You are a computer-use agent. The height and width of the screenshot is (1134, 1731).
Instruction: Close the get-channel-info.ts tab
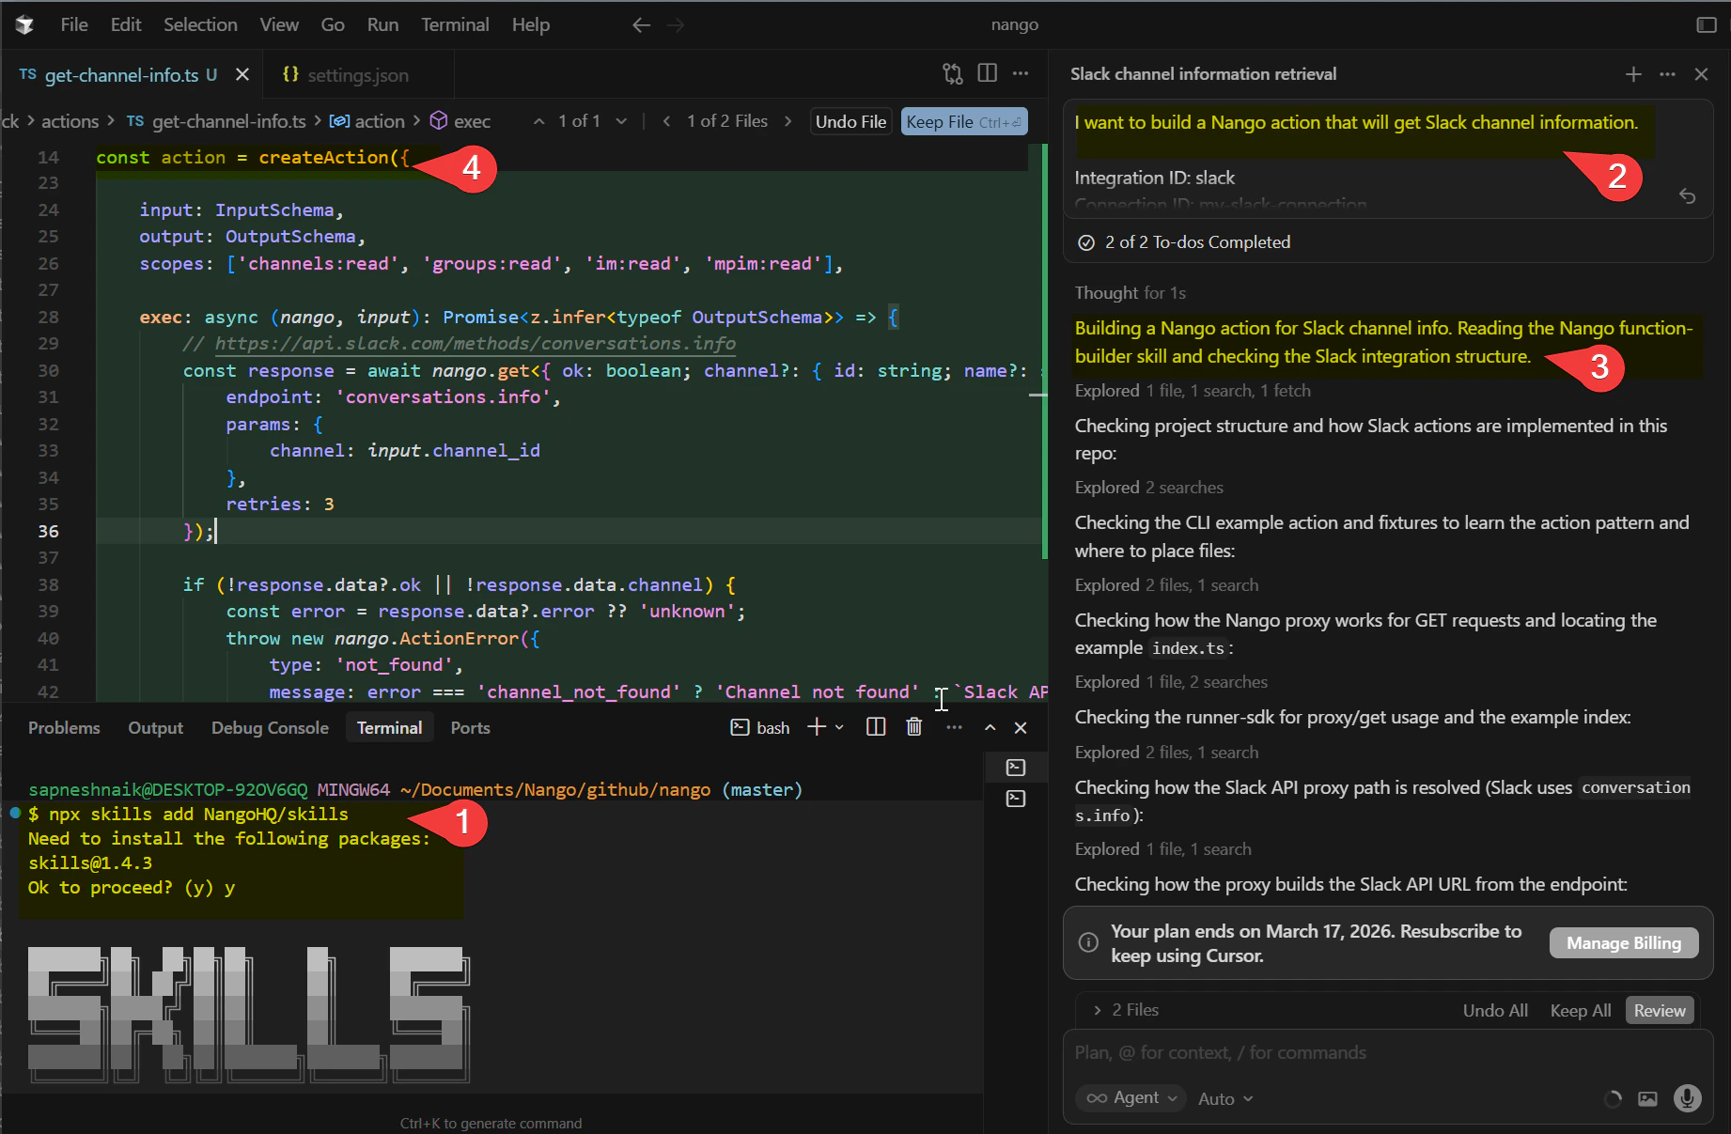[x=242, y=74]
